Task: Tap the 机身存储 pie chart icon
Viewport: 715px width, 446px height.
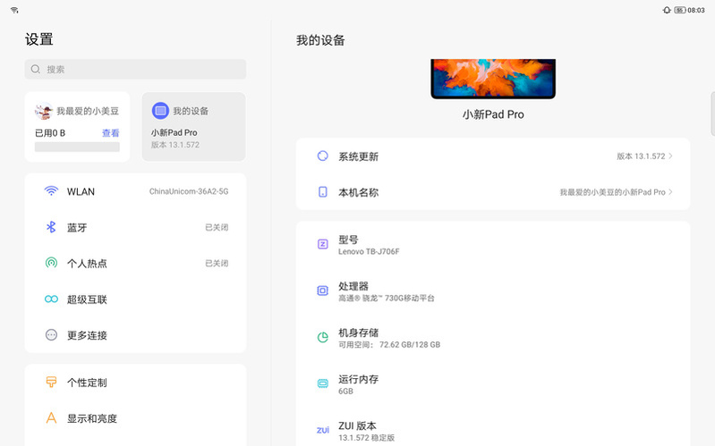Action: tap(323, 337)
